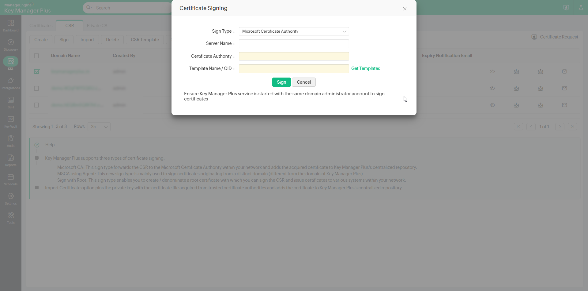Viewport: 588px width, 291px height.
Task: Open the Key Vault sidebar icon
Action: point(11,122)
